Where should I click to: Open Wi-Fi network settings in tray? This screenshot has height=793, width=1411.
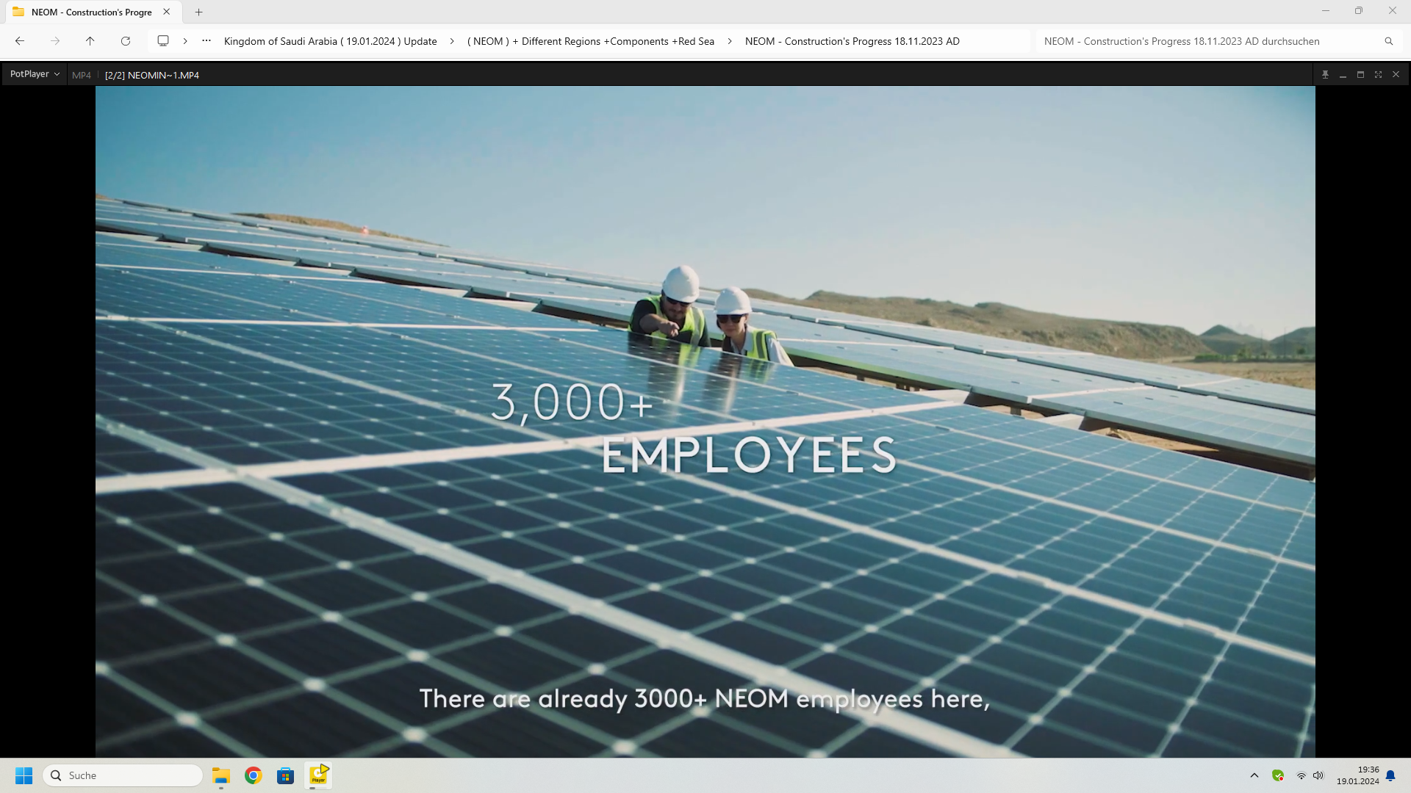coord(1301,775)
